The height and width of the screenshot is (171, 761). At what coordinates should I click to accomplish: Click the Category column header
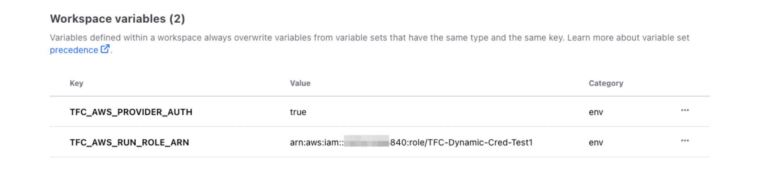pyautogui.click(x=606, y=83)
